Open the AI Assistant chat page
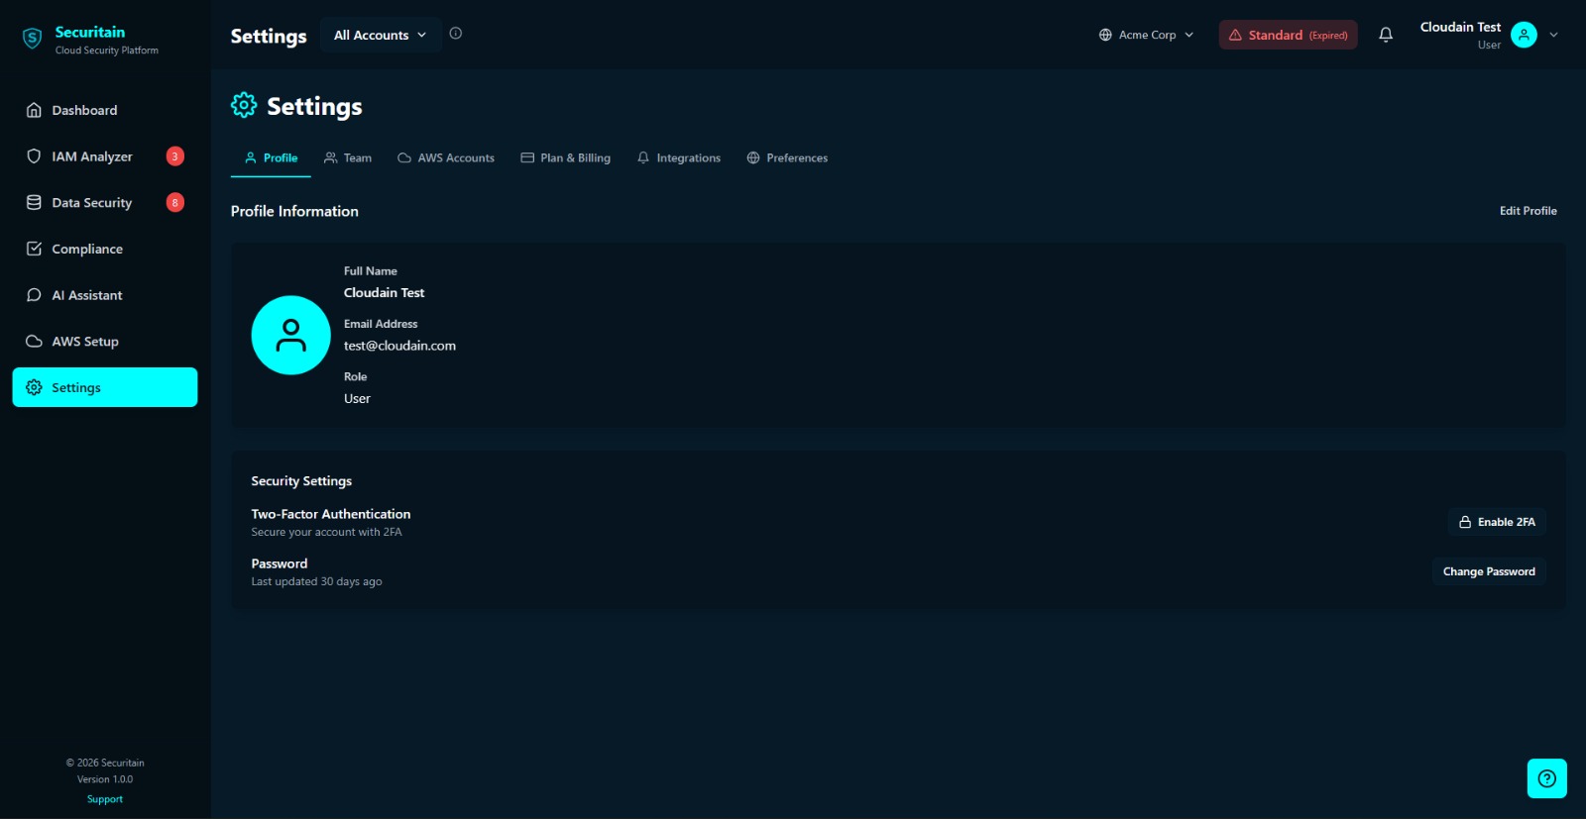This screenshot has height=819, width=1586. pos(87,295)
